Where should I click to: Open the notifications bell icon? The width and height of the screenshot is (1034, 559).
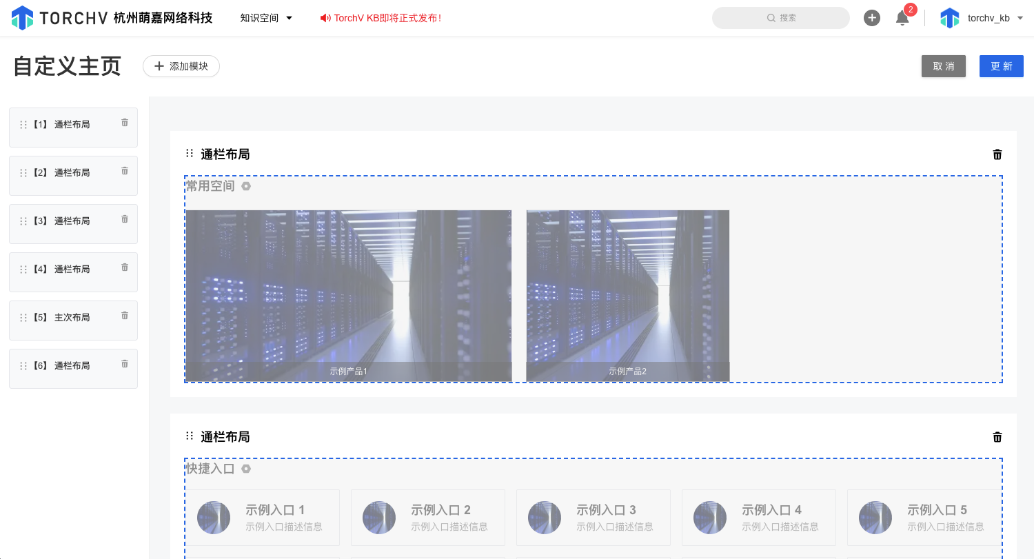pyautogui.click(x=902, y=18)
